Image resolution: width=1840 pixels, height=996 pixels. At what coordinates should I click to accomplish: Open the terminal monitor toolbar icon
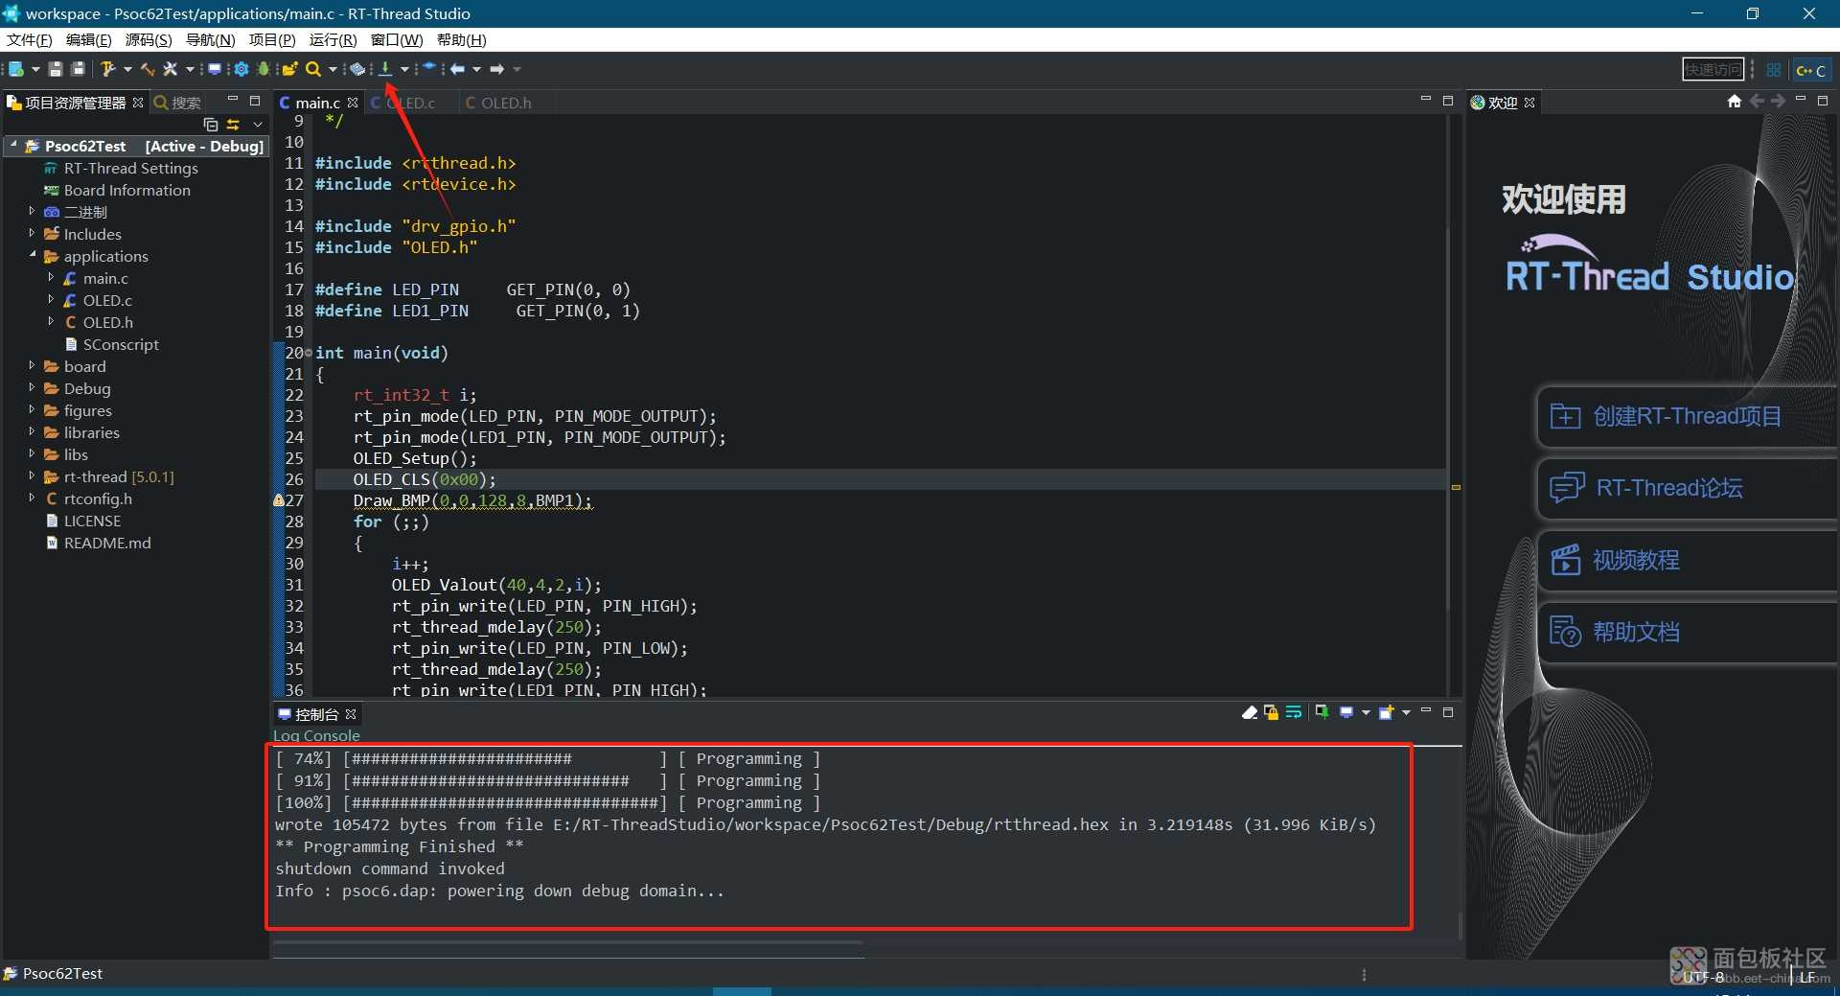tap(215, 69)
